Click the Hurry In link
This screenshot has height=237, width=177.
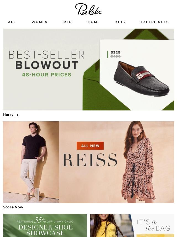tap(11, 114)
